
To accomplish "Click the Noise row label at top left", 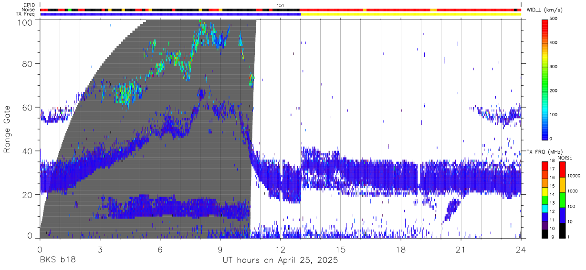I will (28, 10).
